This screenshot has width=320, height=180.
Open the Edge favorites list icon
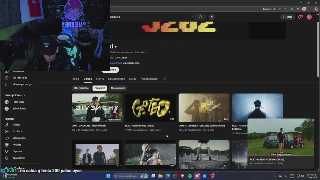click(x=298, y=9)
